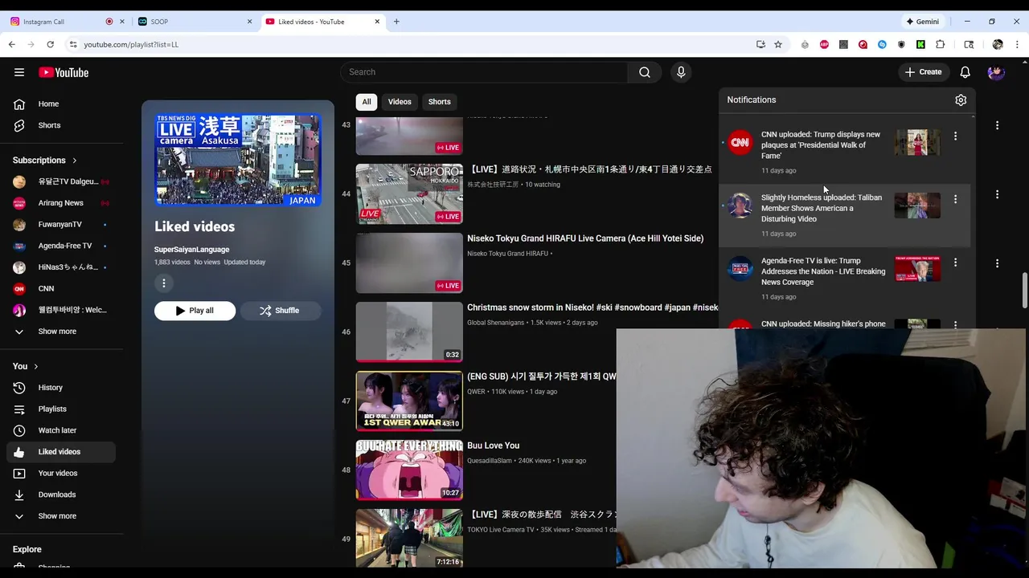Show more under the You section
The width and height of the screenshot is (1029, 578).
tap(58, 516)
